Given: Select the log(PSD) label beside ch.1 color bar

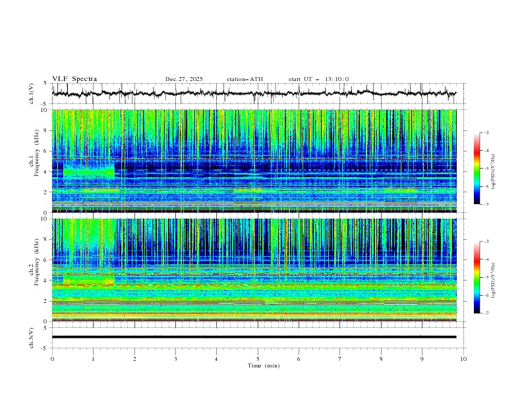Looking at the screenshot, I should [x=494, y=172].
